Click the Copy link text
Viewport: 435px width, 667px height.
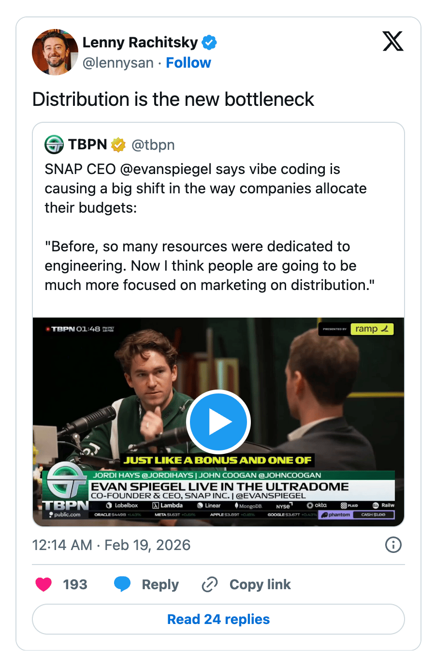click(x=260, y=584)
